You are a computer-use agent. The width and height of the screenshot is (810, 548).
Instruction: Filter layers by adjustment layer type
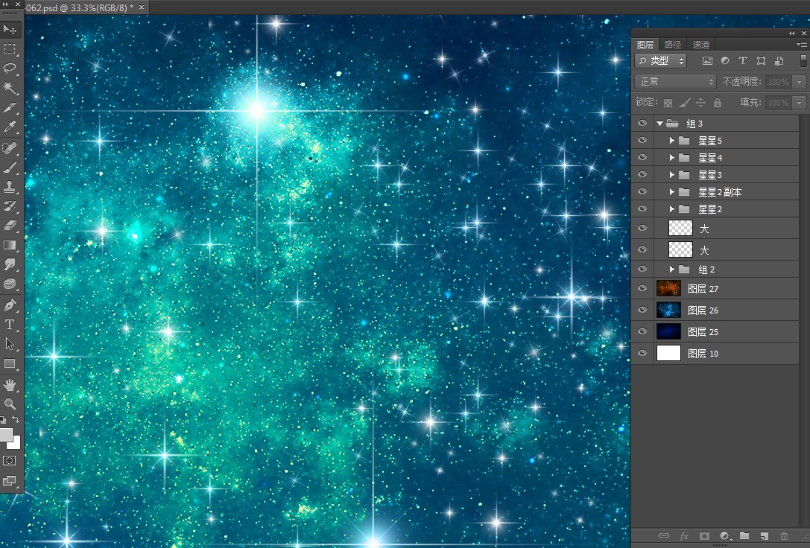[725, 61]
